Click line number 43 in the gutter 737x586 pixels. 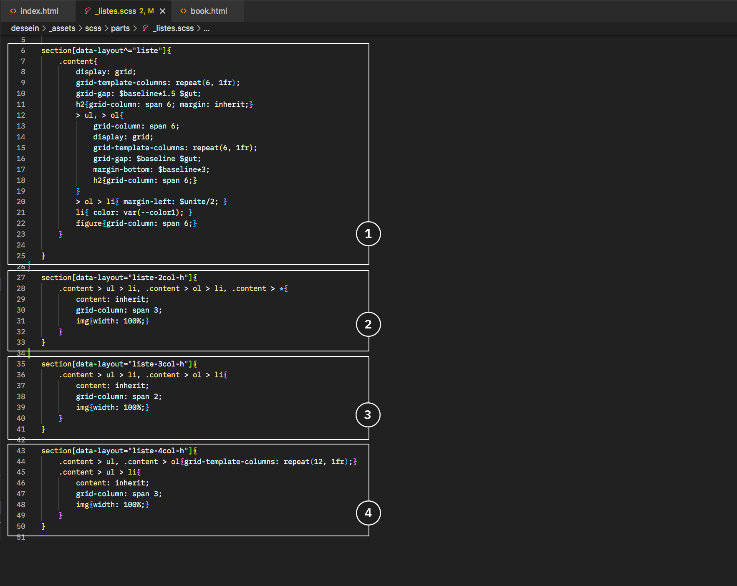pyautogui.click(x=21, y=451)
